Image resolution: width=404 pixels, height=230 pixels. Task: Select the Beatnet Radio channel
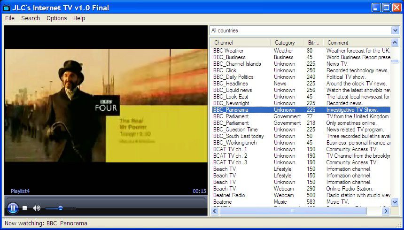301,195
